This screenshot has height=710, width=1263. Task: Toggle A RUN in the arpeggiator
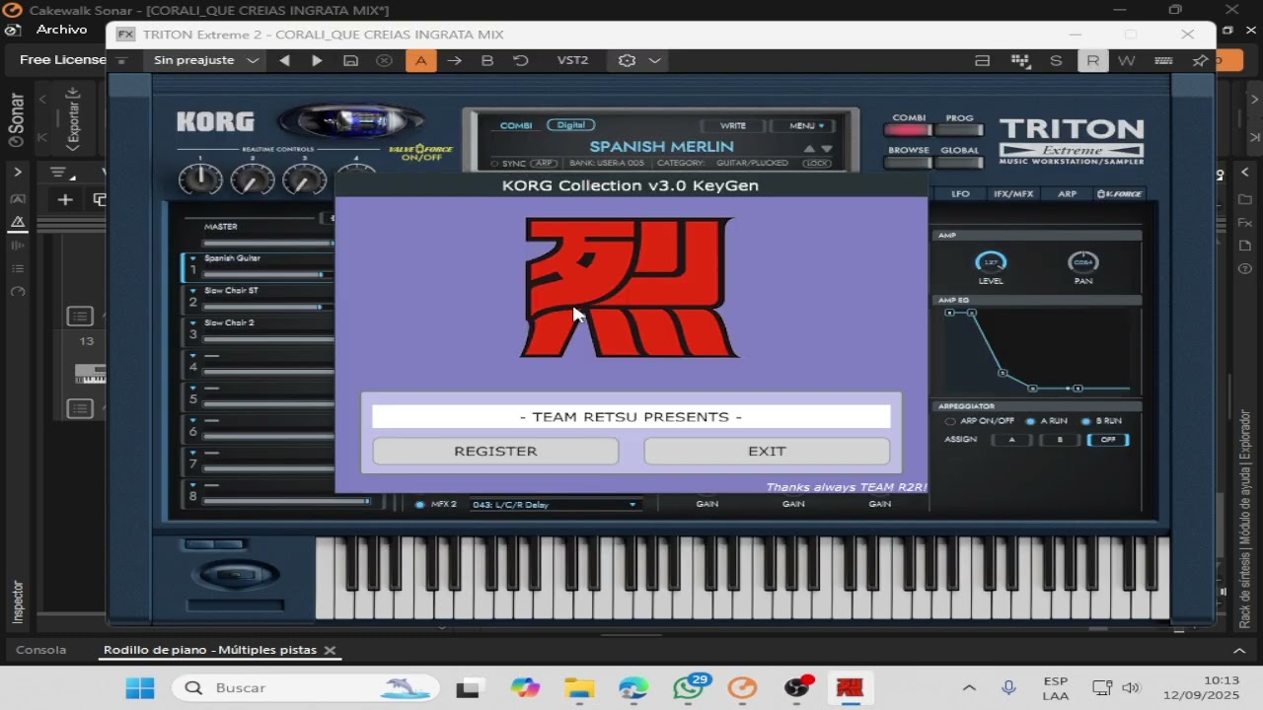point(1030,421)
